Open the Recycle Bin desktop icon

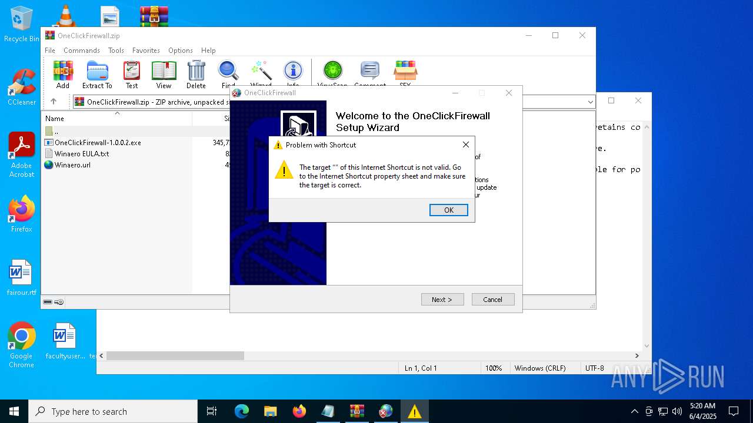tap(22, 25)
